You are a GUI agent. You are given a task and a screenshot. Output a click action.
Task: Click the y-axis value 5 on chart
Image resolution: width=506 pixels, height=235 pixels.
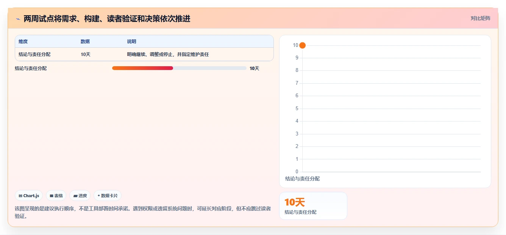(297, 109)
